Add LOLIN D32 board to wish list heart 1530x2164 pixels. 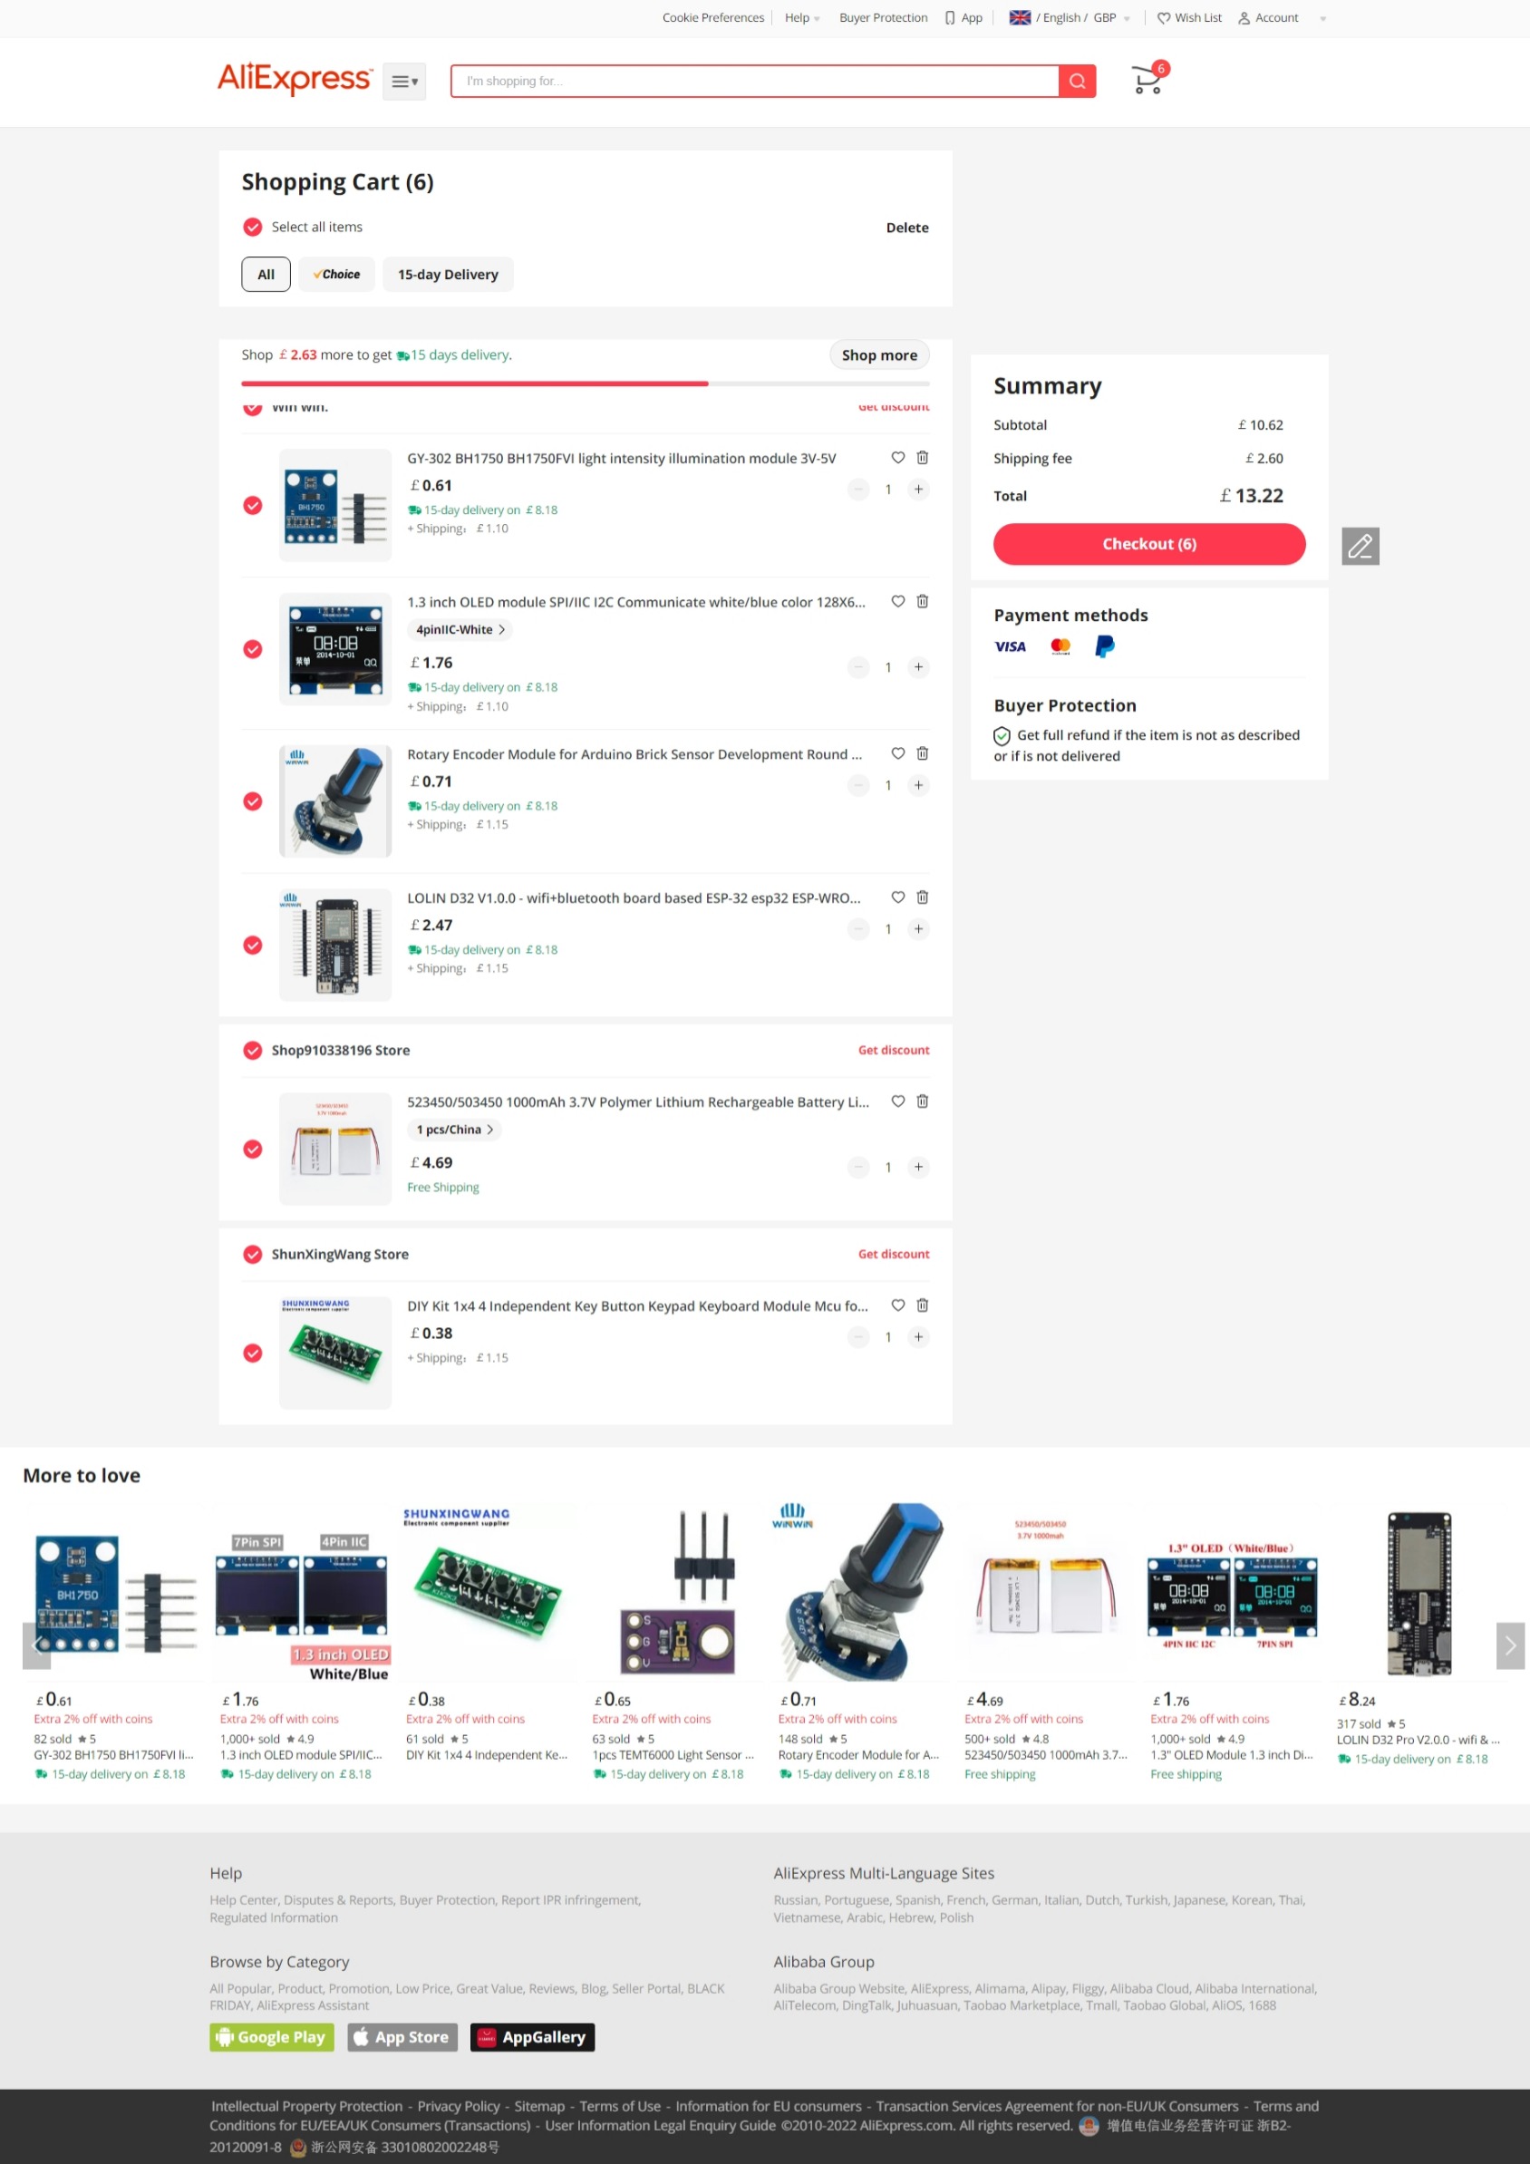click(898, 898)
